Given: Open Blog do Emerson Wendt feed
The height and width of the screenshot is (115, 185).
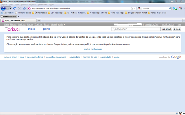Looking at the screenshot, I should [x=136, y=13].
